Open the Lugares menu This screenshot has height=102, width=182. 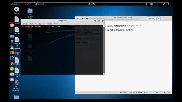(28, 4)
